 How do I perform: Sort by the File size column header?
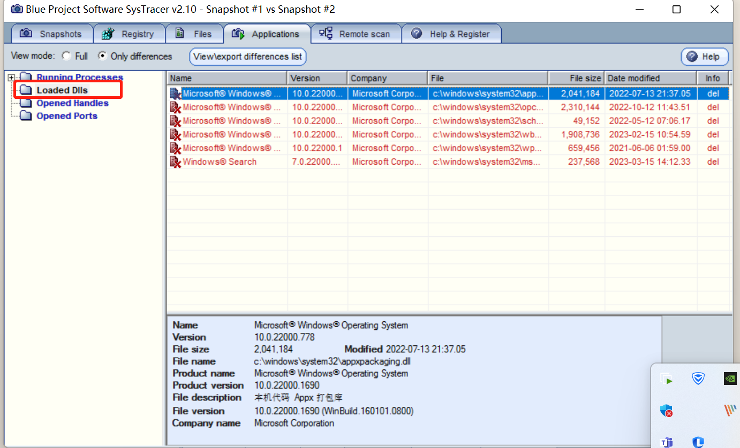click(577, 78)
